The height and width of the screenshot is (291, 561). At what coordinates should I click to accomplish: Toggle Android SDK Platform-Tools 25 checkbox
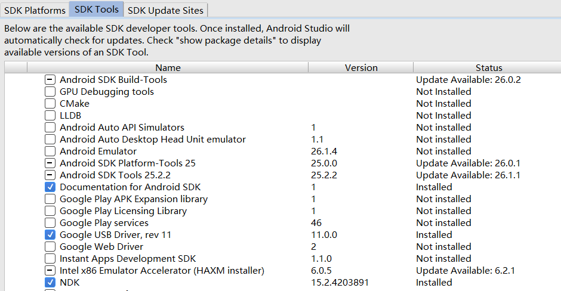click(x=50, y=163)
